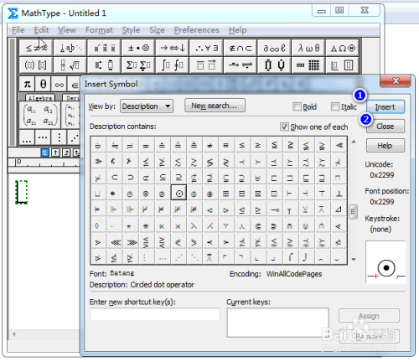Open the relational symbols palette
Viewport: 419px width, 362px height.
[36, 48]
